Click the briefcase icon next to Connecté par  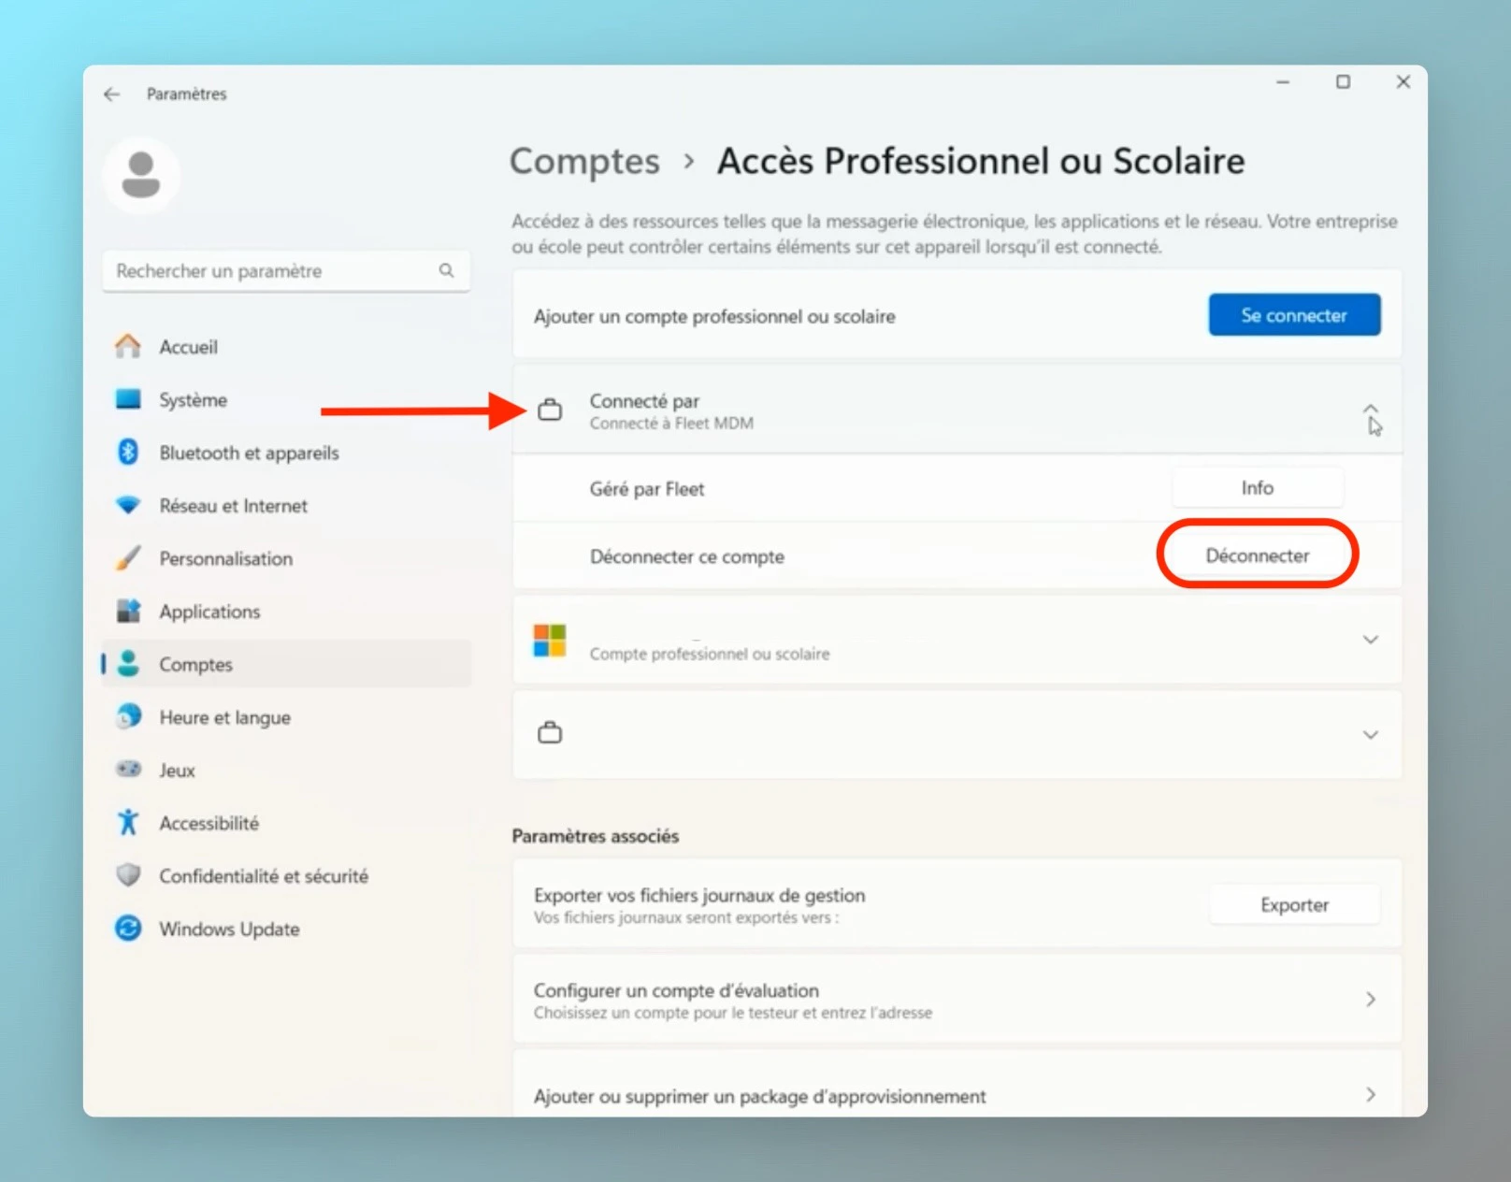(x=551, y=410)
